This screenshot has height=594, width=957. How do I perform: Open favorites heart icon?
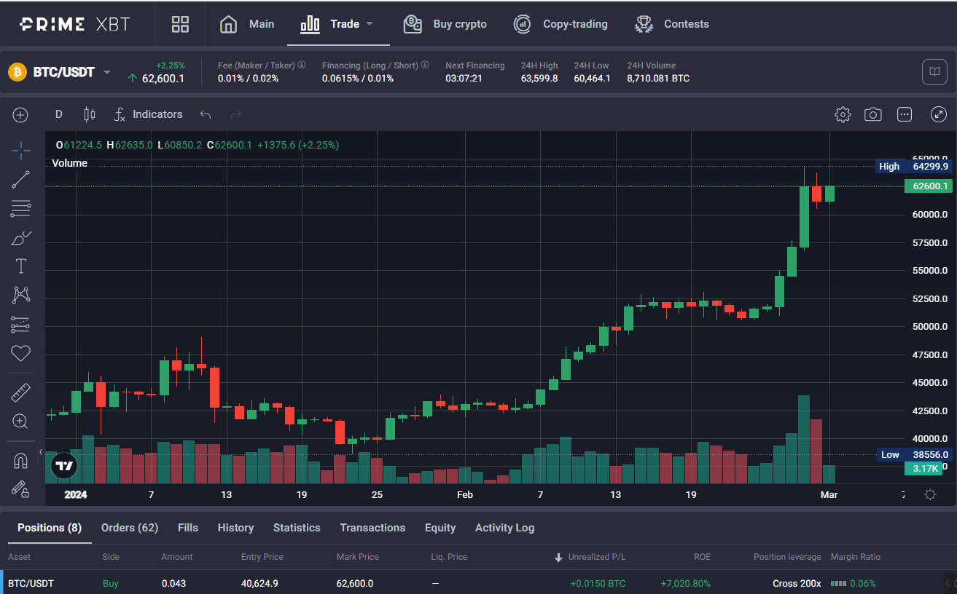(x=21, y=354)
